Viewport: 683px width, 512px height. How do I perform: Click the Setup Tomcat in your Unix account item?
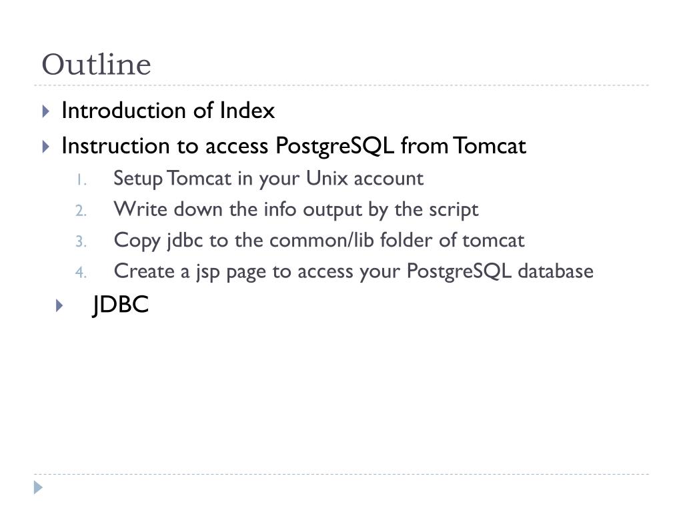click(x=268, y=179)
